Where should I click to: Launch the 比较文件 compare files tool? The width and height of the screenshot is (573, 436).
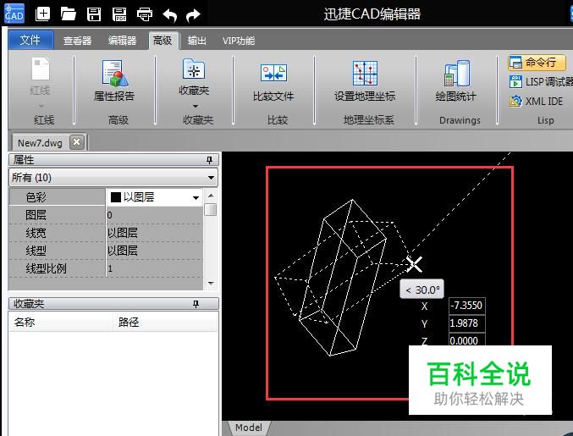point(273,82)
